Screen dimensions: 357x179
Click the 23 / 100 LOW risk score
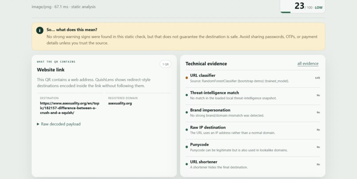click(309, 6)
